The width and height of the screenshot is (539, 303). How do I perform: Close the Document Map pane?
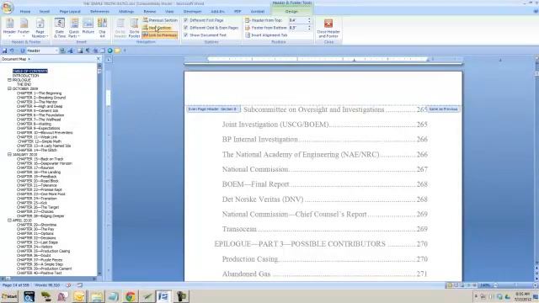pyautogui.click(x=99, y=59)
